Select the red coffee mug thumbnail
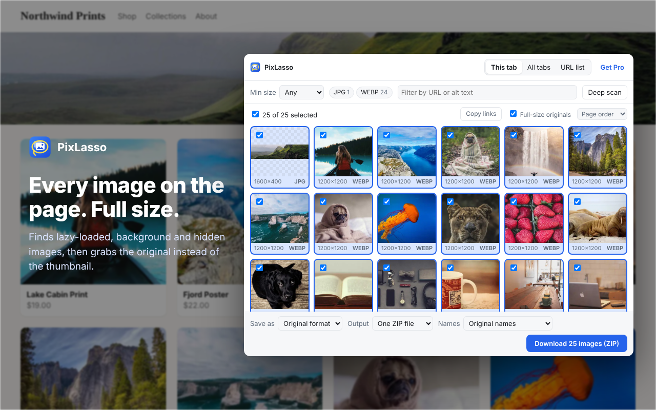The height and width of the screenshot is (410, 656). [x=470, y=285]
